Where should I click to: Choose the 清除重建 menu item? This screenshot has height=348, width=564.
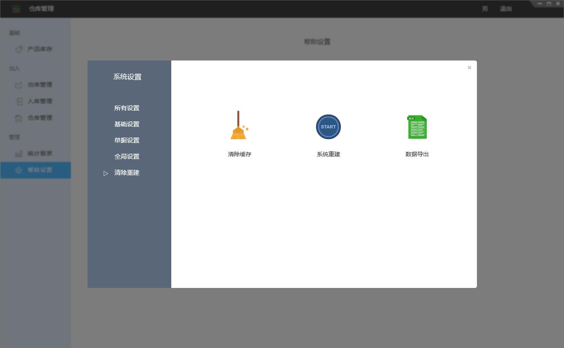pyautogui.click(x=127, y=173)
